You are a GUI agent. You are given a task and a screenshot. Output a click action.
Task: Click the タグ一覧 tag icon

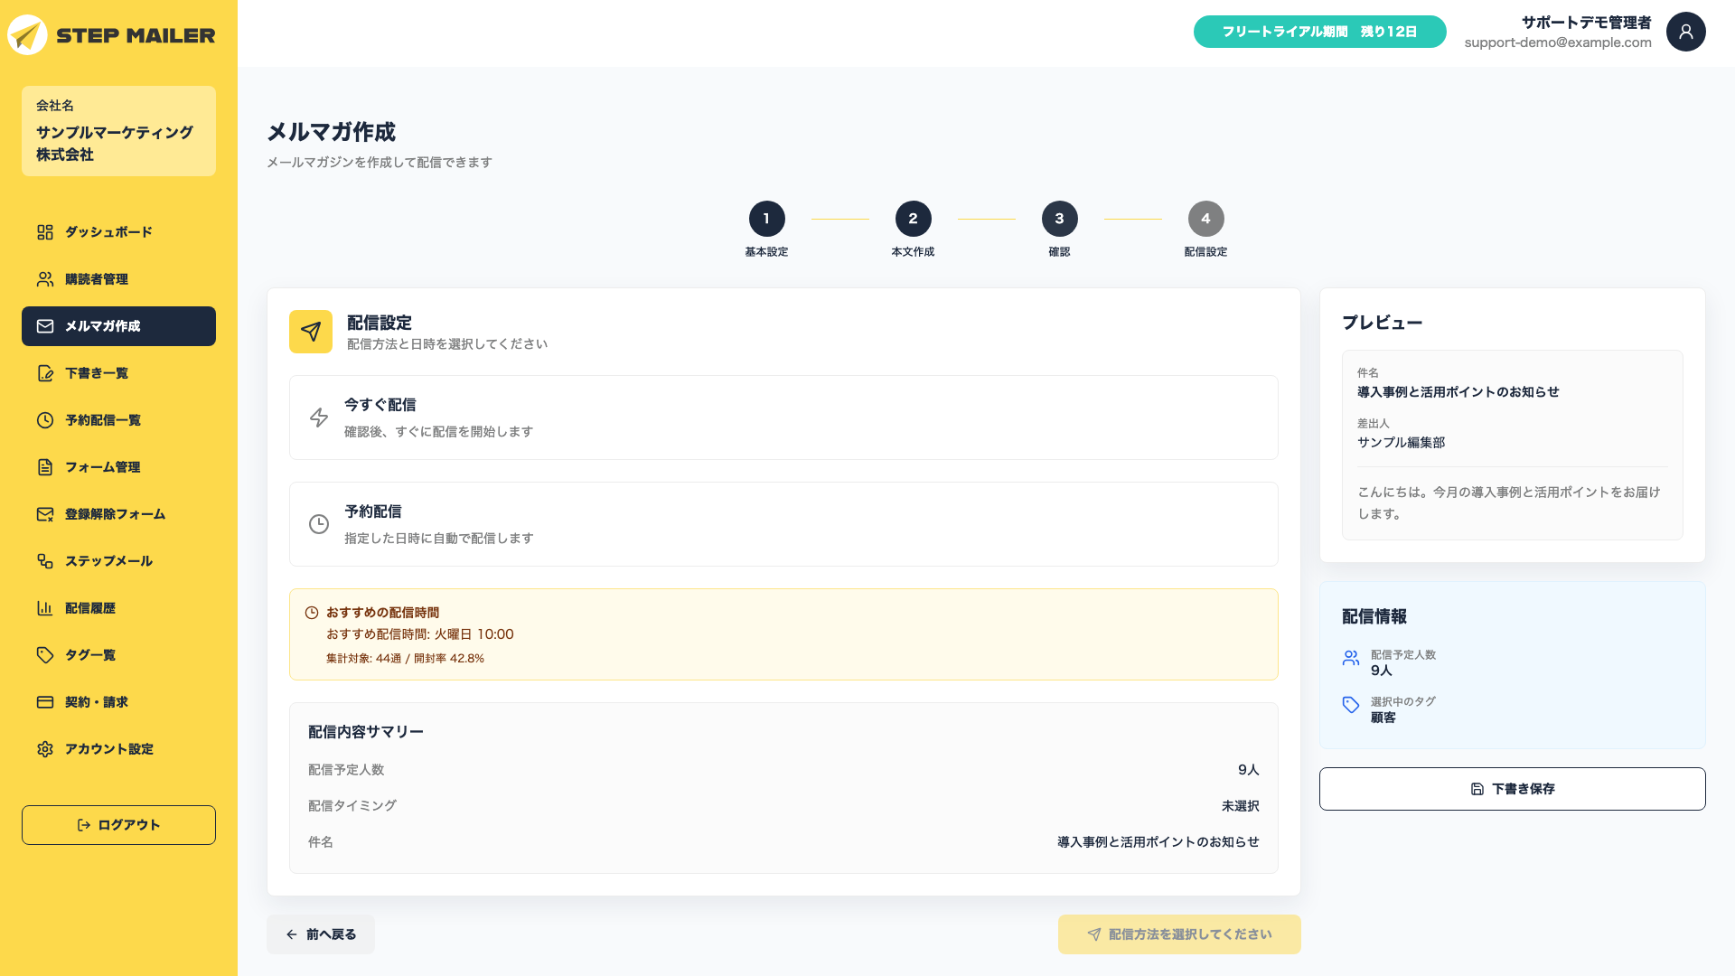point(45,655)
